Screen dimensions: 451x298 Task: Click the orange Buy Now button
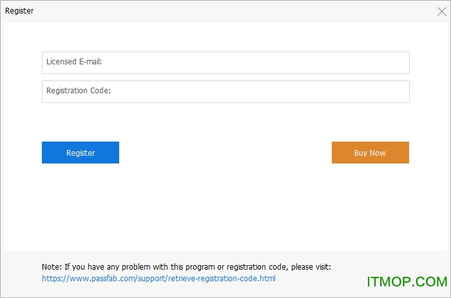click(370, 153)
